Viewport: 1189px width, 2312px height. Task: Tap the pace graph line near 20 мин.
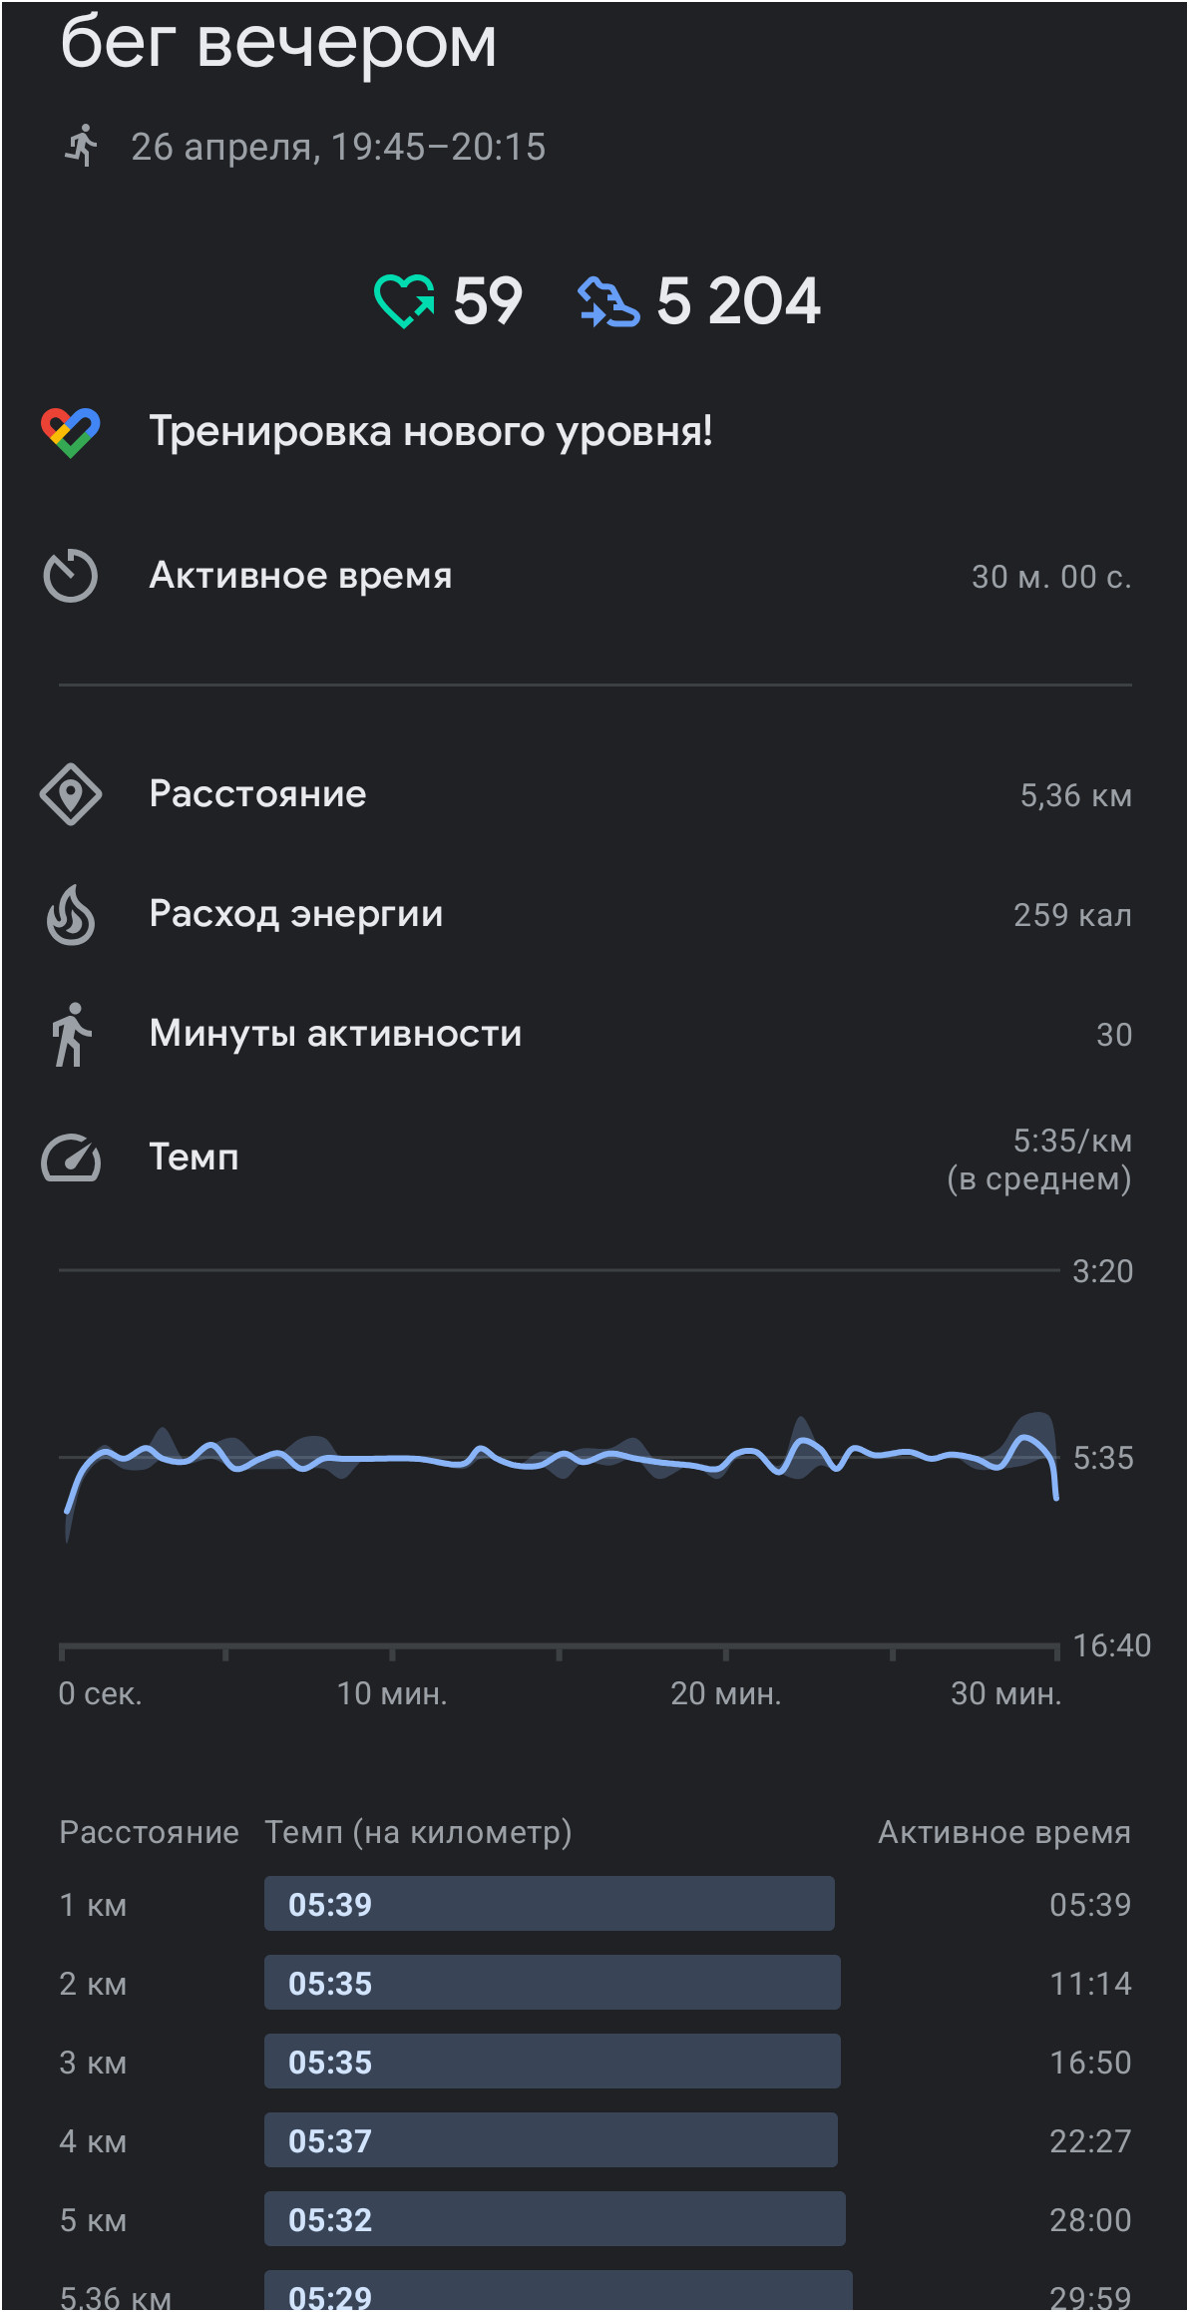(x=725, y=1460)
